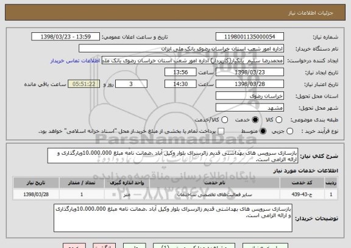Click the شرح کلی نیاز description box
This screenshot has width=351, height=248.
point(172,156)
